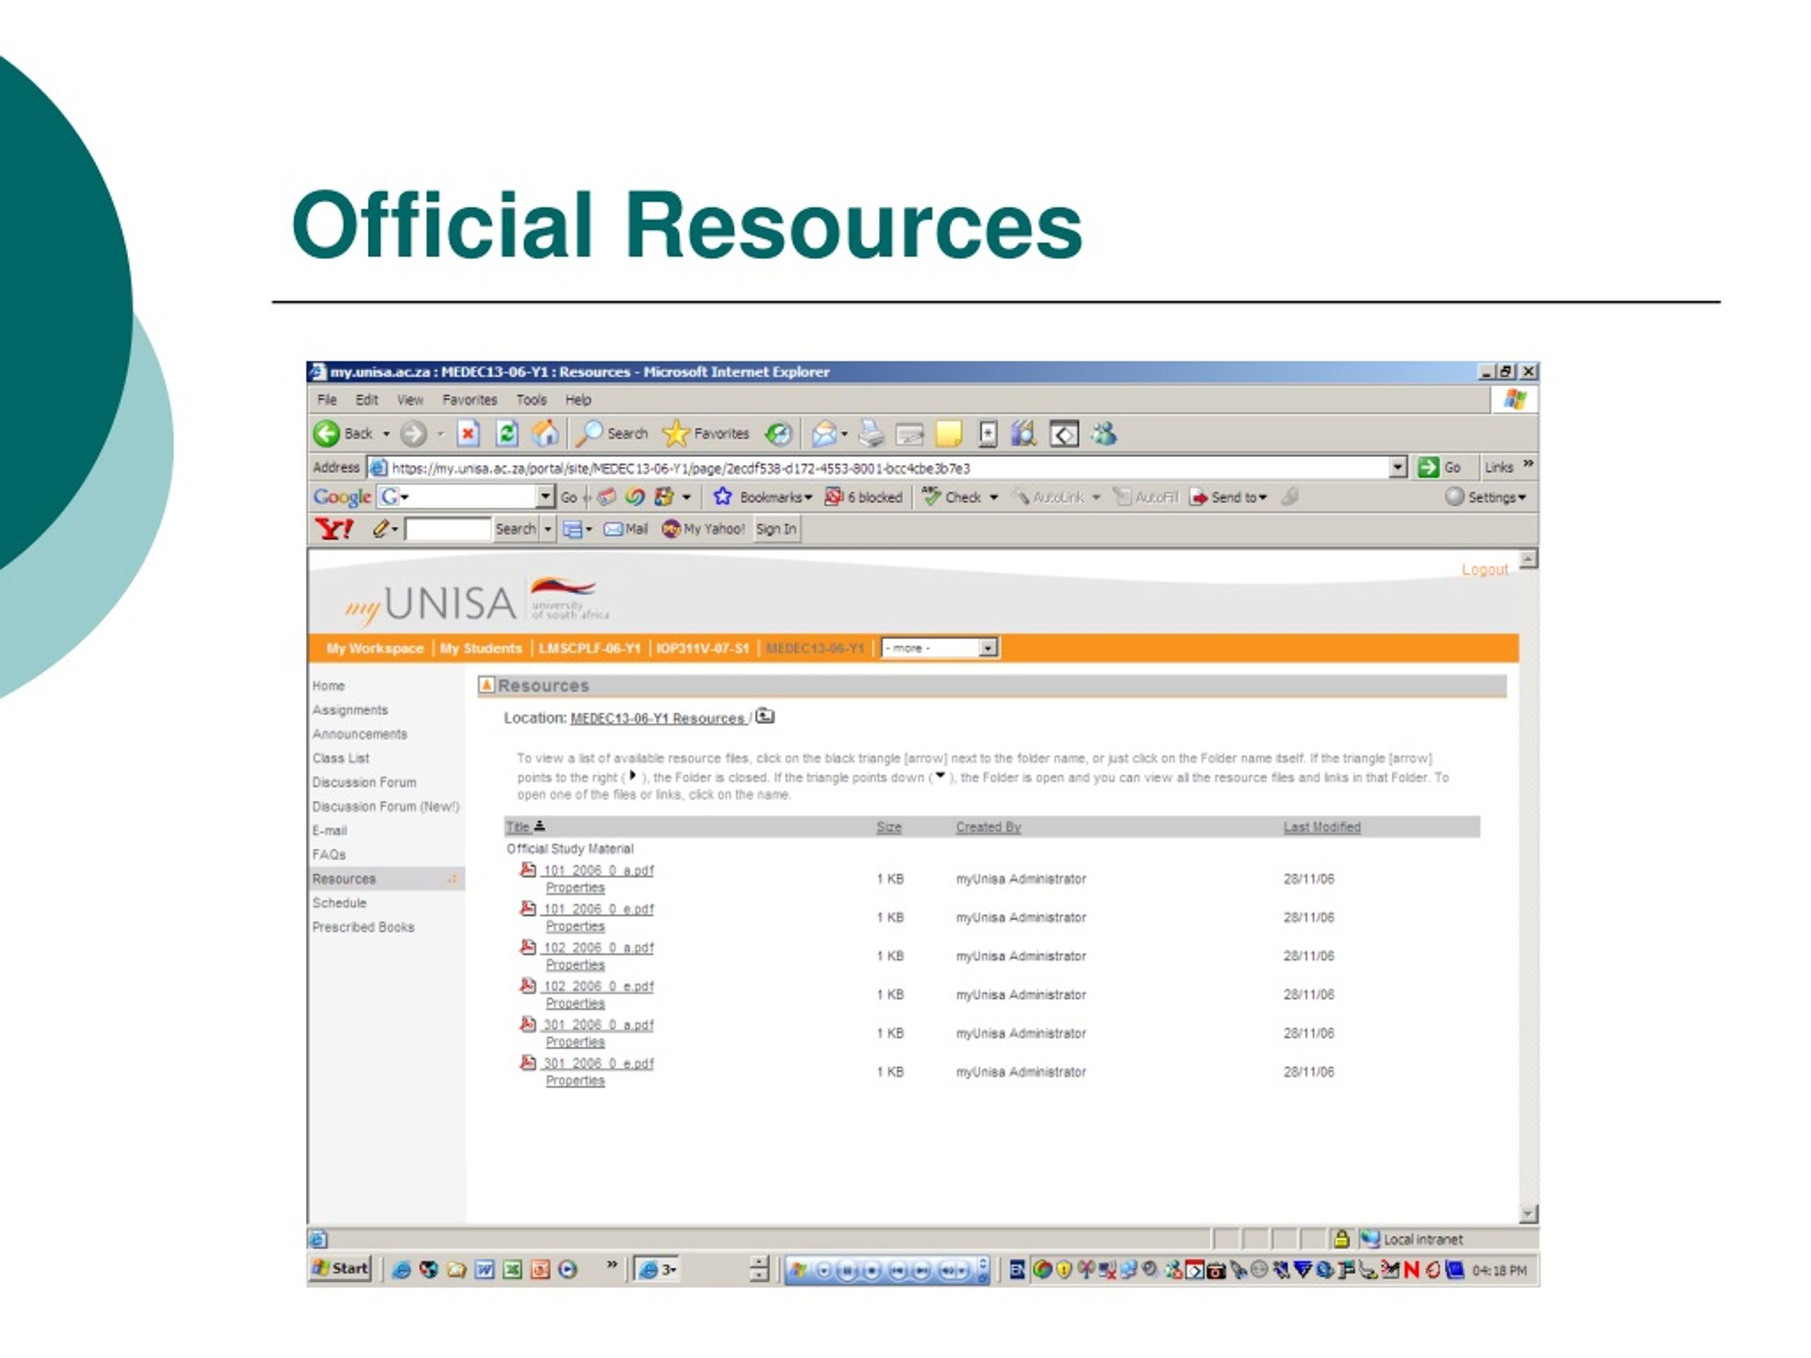The image size is (1811, 1358).
Task: Open the Google search box dropdown
Action: [x=545, y=497]
